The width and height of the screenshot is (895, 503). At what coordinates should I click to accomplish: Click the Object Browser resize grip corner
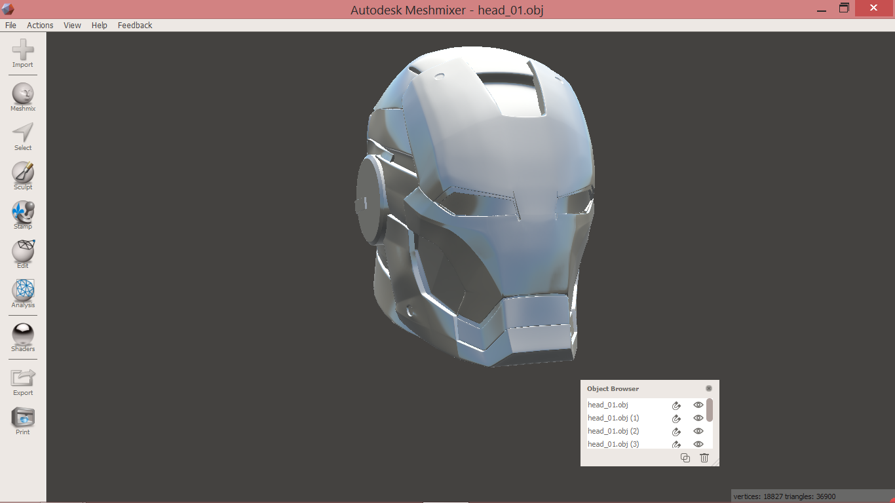[x=715, y=462]
